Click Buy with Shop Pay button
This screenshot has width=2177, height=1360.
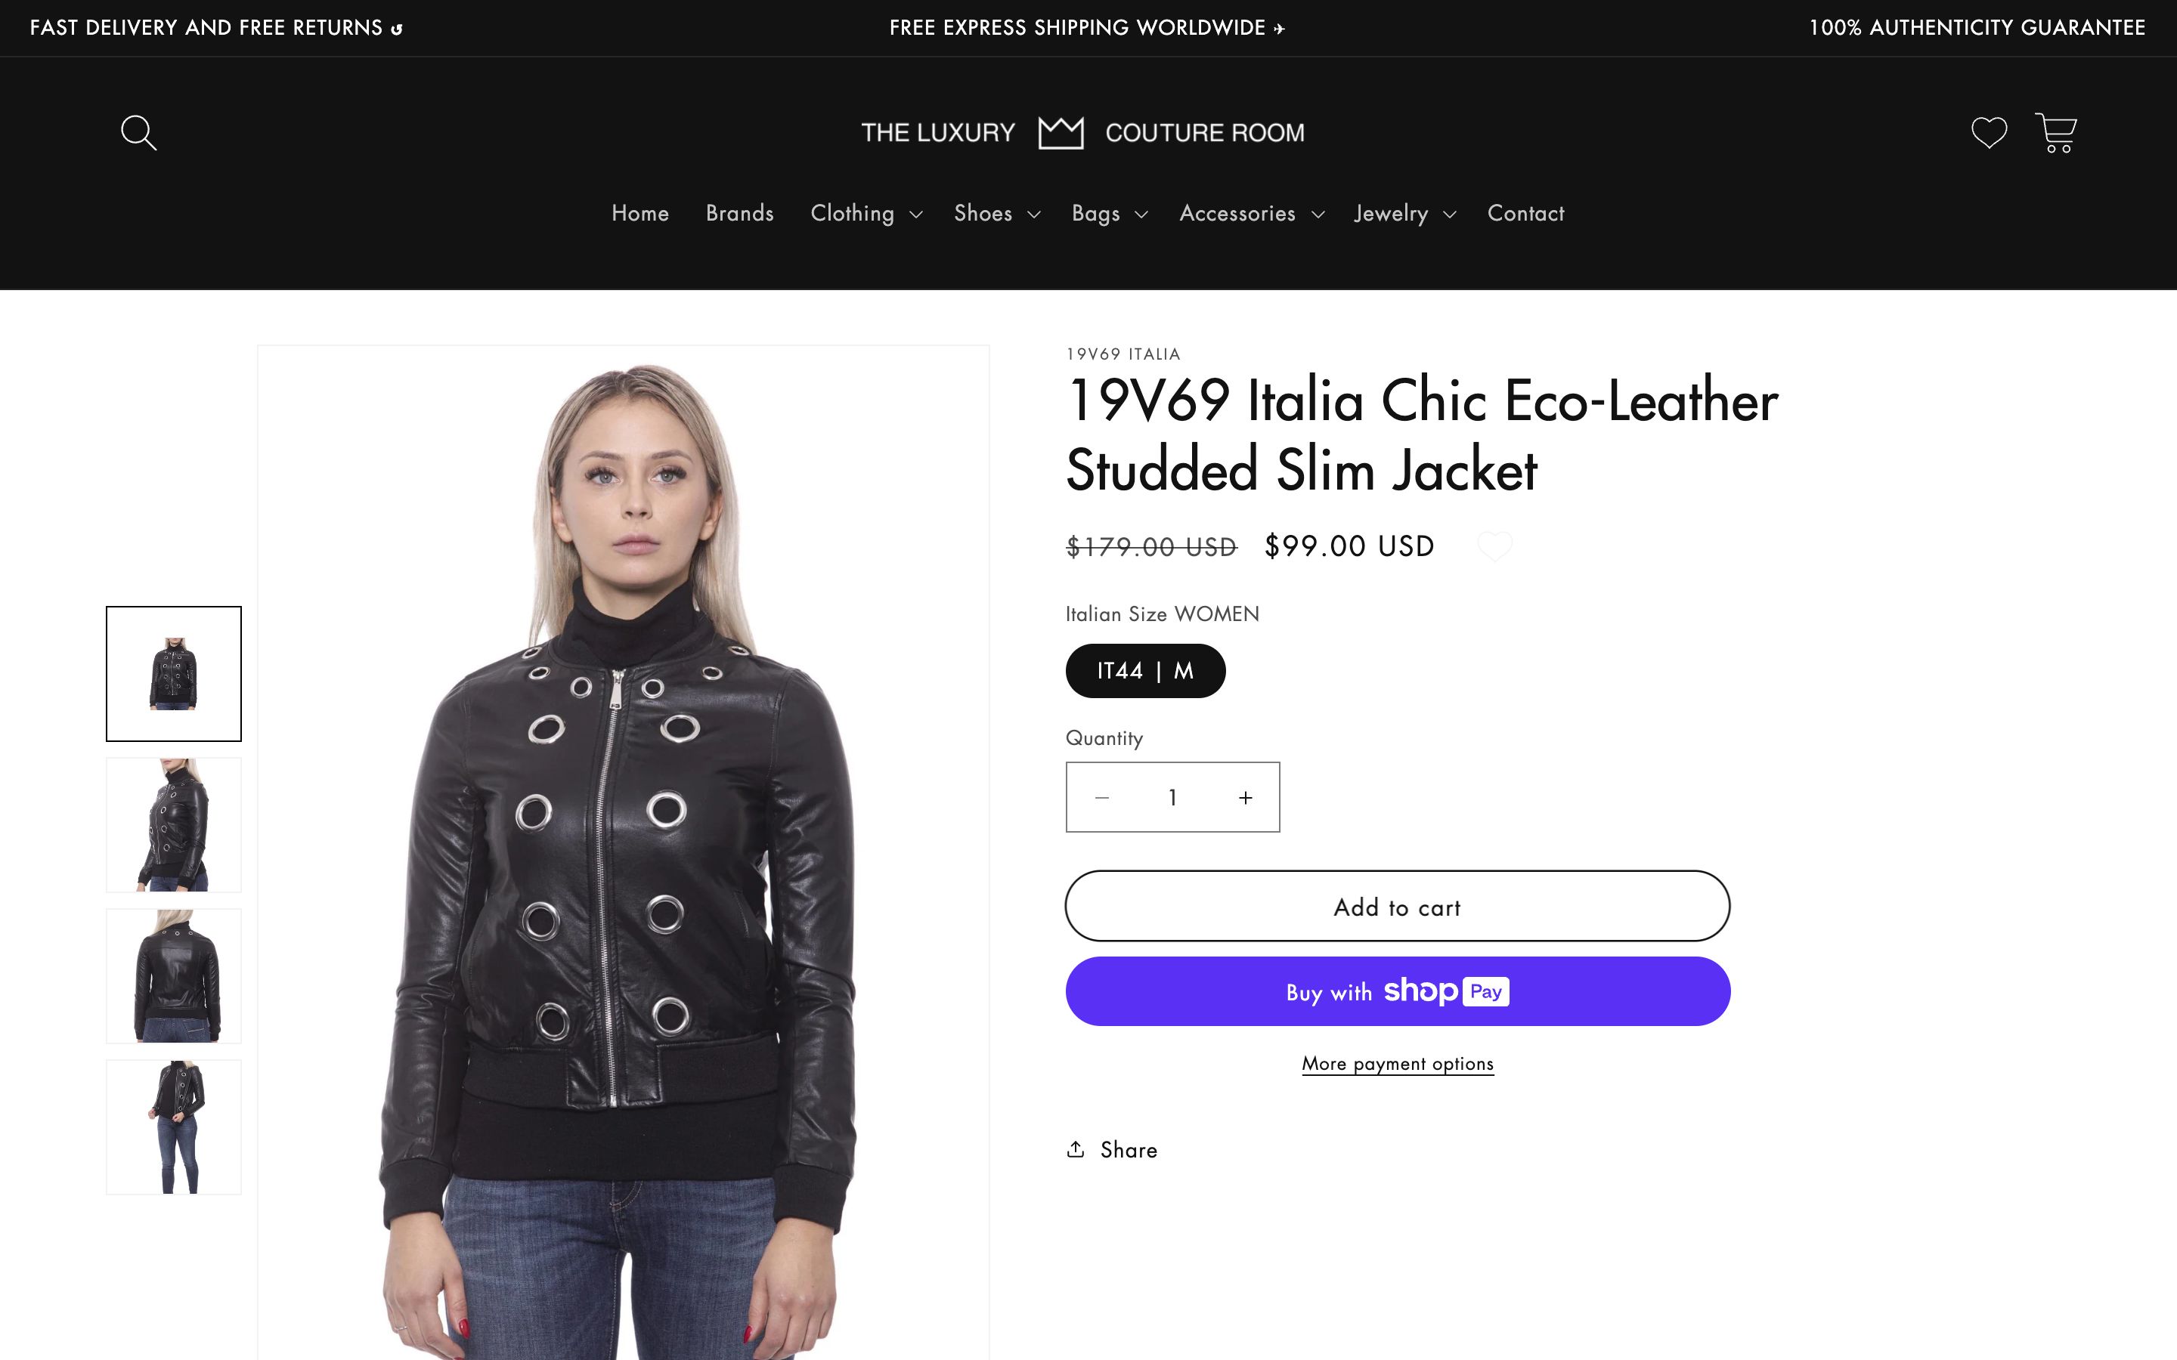[x=1397, y=991]
